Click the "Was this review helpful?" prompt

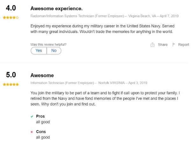point(48,44)
